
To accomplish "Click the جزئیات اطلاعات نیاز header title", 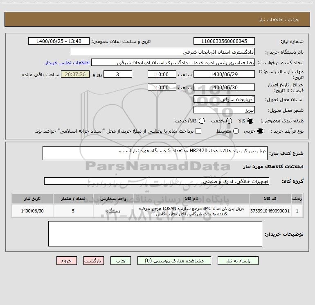I will click(279, 20).
